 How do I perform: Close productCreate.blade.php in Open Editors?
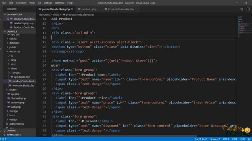click(x=8, y=19)
